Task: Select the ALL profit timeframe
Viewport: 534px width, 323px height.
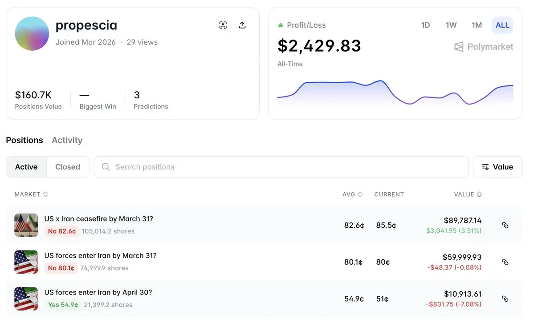Action: coord(502,25)
